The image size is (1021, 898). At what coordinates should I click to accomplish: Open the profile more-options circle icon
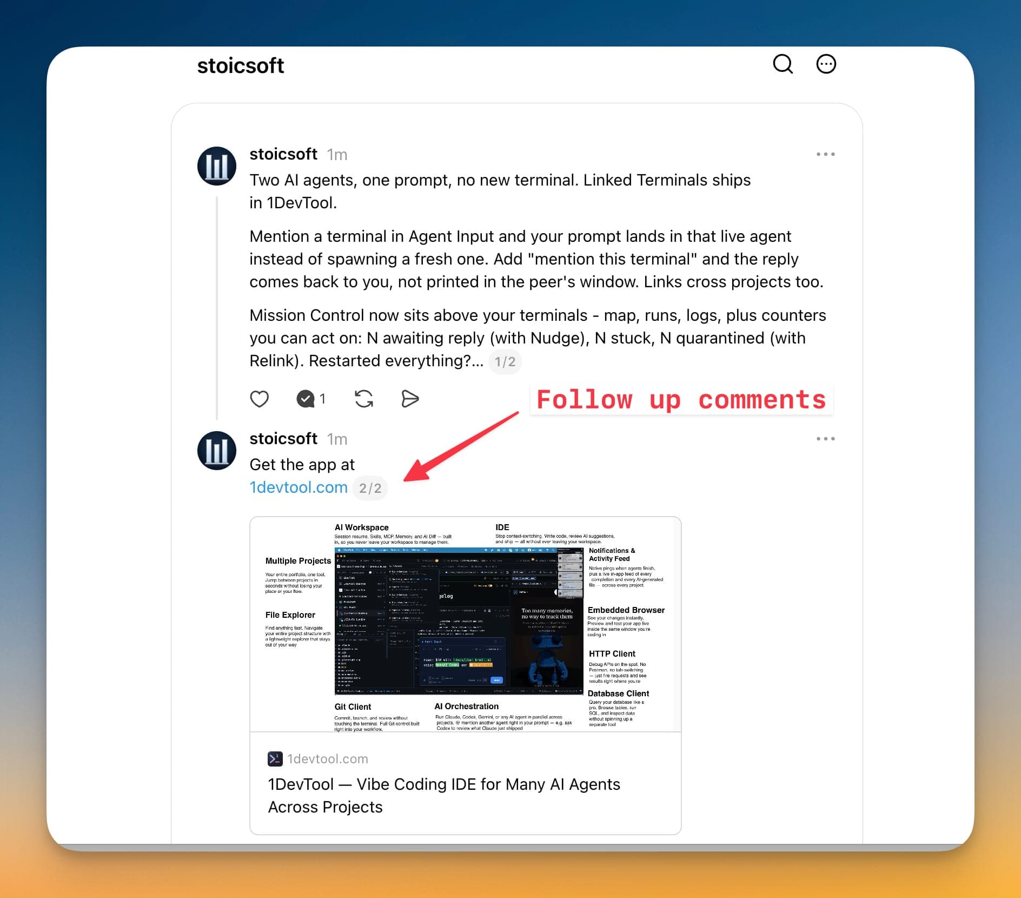[x=826, y=64]
